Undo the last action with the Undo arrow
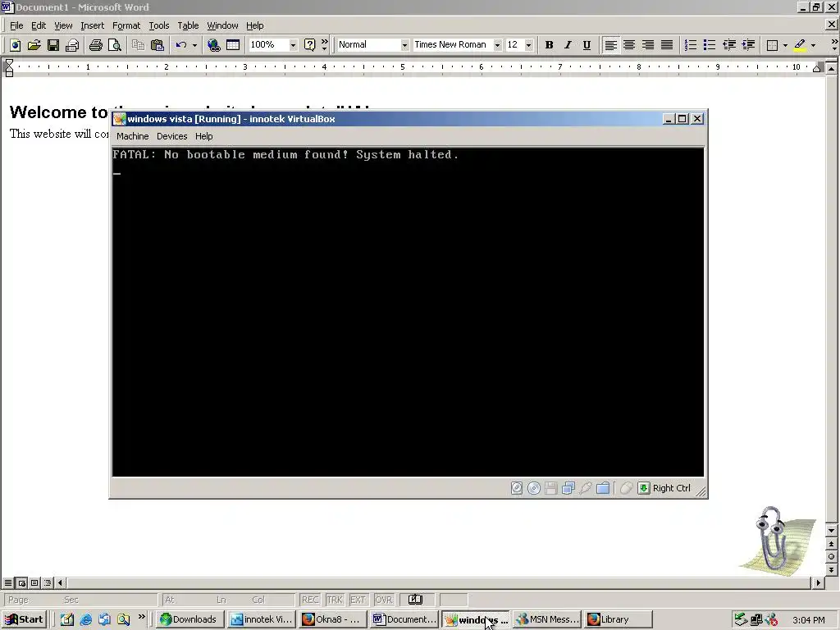This screenshot has height=630, width=840. (181, 45)
